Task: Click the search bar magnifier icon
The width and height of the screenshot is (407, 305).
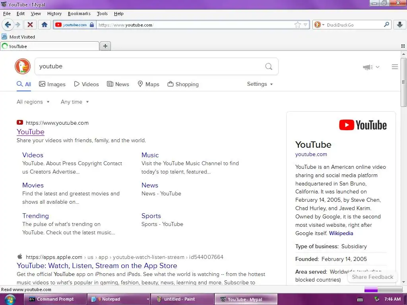Action: pos(386,25)
